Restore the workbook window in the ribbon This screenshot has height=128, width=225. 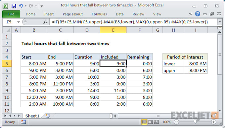click(212, 14)
